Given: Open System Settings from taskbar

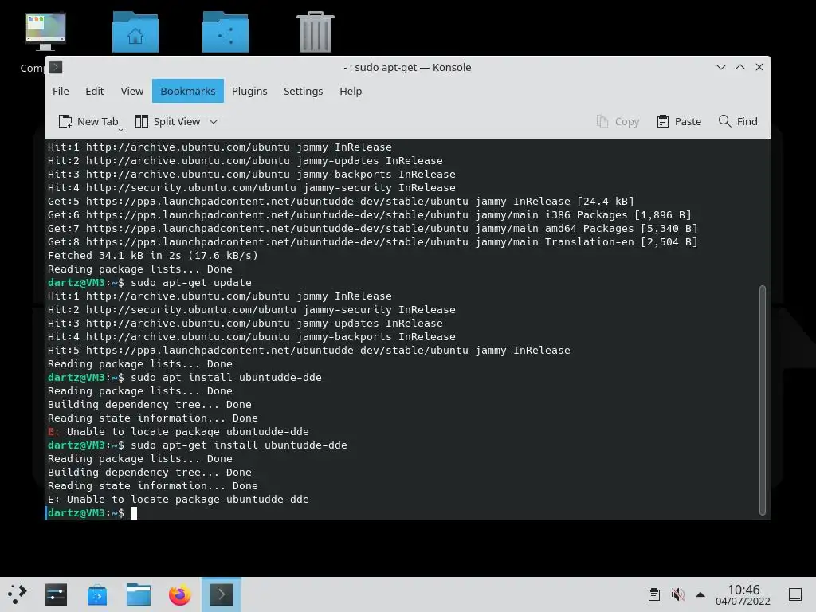Looking at the screenshot, I should click(x=56, y=594).
